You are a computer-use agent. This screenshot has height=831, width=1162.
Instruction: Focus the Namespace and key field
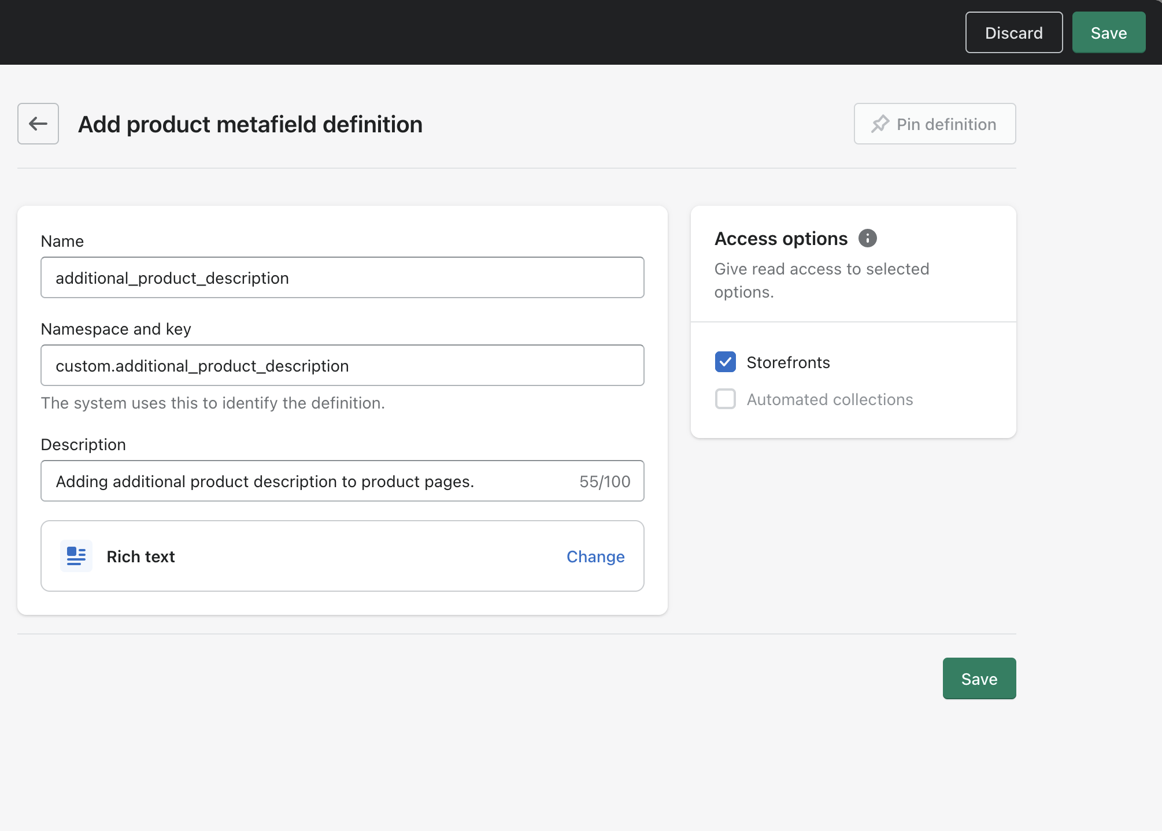pyautogui.click(x=342, y=366)
